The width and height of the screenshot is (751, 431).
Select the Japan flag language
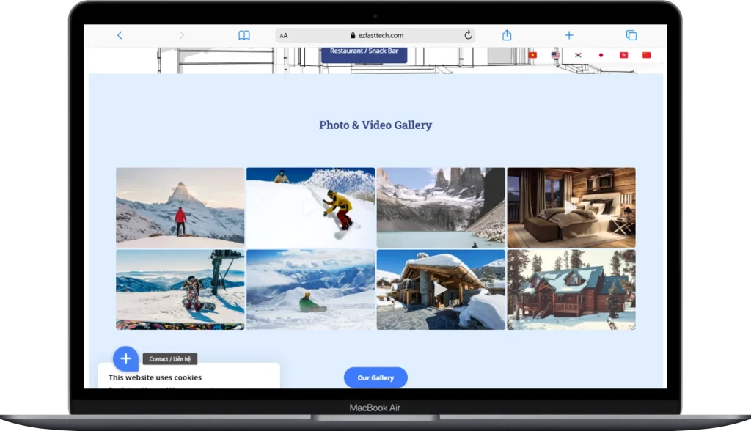click(x=601, y=55)
